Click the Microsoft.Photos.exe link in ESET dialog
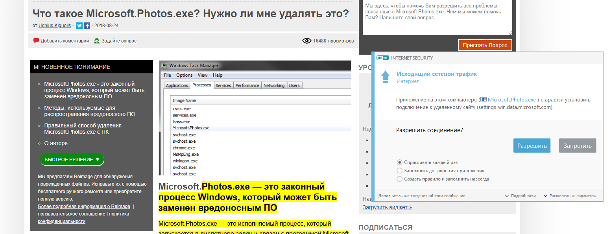Screen dimensions: 611x234 (x=511, y=100)
